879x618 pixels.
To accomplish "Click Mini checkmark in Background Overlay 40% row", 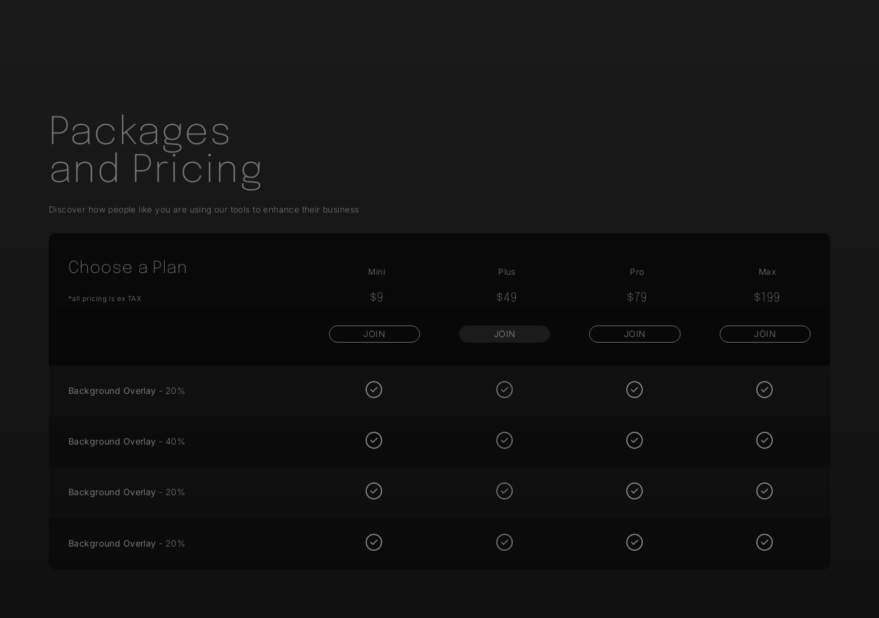I will [374, 440].
